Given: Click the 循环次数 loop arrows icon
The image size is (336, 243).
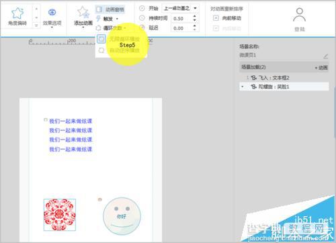Looking at the screenshot, I should tap(99, 28).
